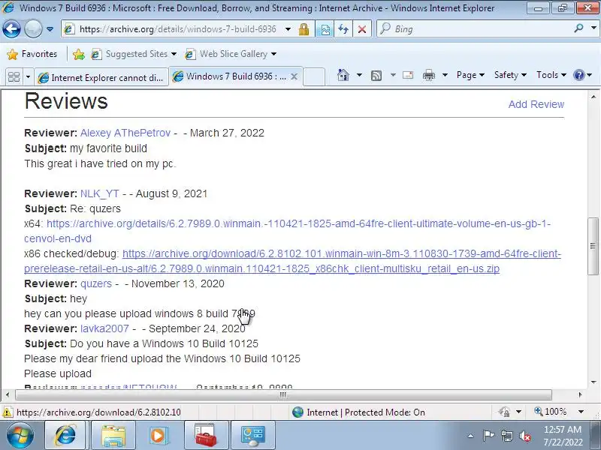
Task: Go to Home page icon
Action: pos(343,75)
